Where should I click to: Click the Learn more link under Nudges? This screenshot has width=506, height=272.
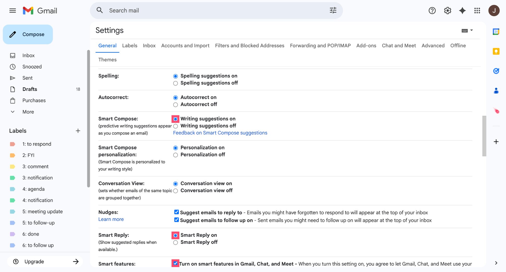tap(111, 219)
